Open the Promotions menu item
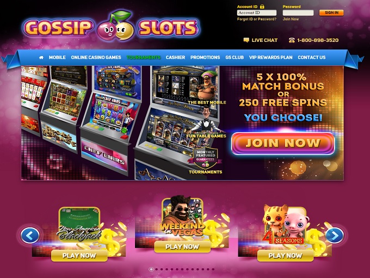 click(x=205, y=57)
